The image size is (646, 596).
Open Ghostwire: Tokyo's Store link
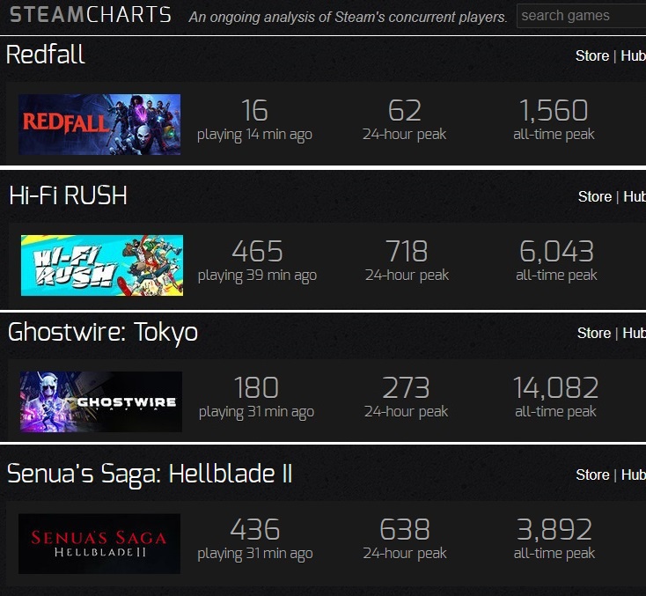pyautogui.click(x=594, y=333)
